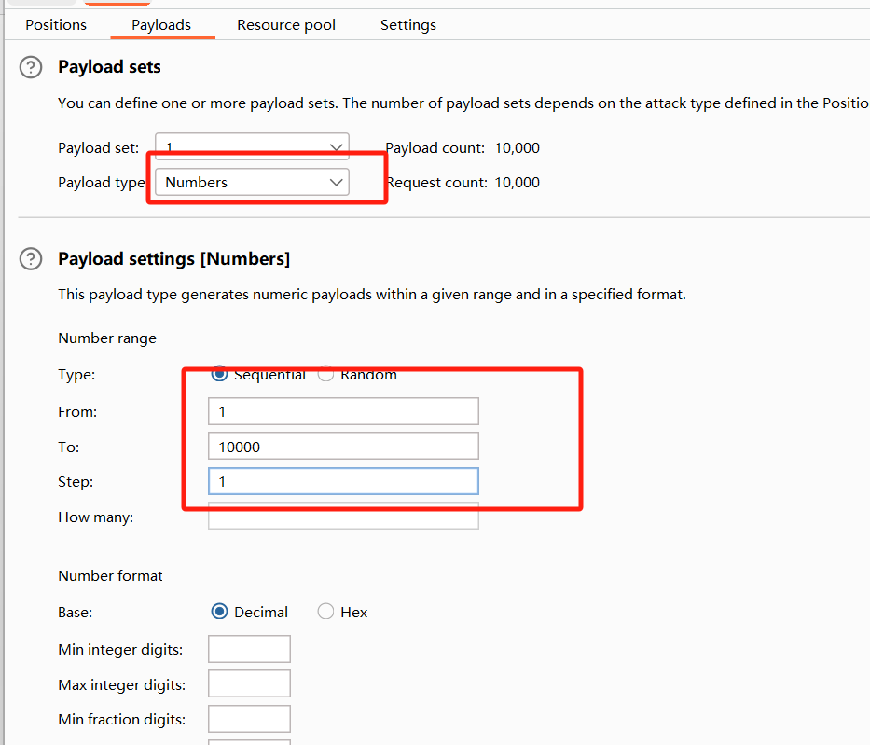Focus the Min integer digits field
Screen dimensions: 870x745
[249, 649]
